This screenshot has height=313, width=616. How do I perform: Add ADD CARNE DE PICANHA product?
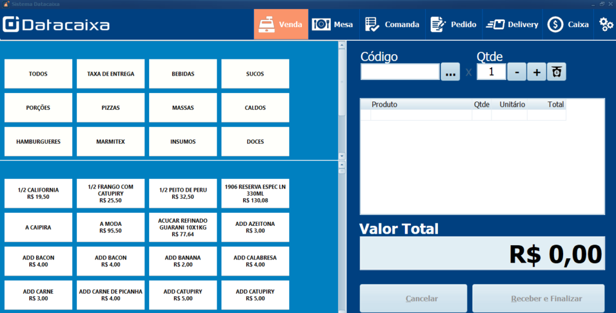click(x=111, y=295)
